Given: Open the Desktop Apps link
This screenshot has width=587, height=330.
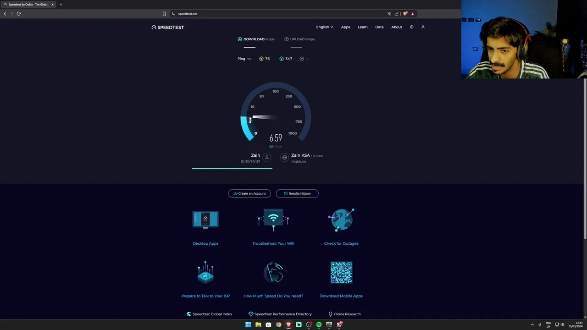Looking at the screenshot, I should (205, 243).
